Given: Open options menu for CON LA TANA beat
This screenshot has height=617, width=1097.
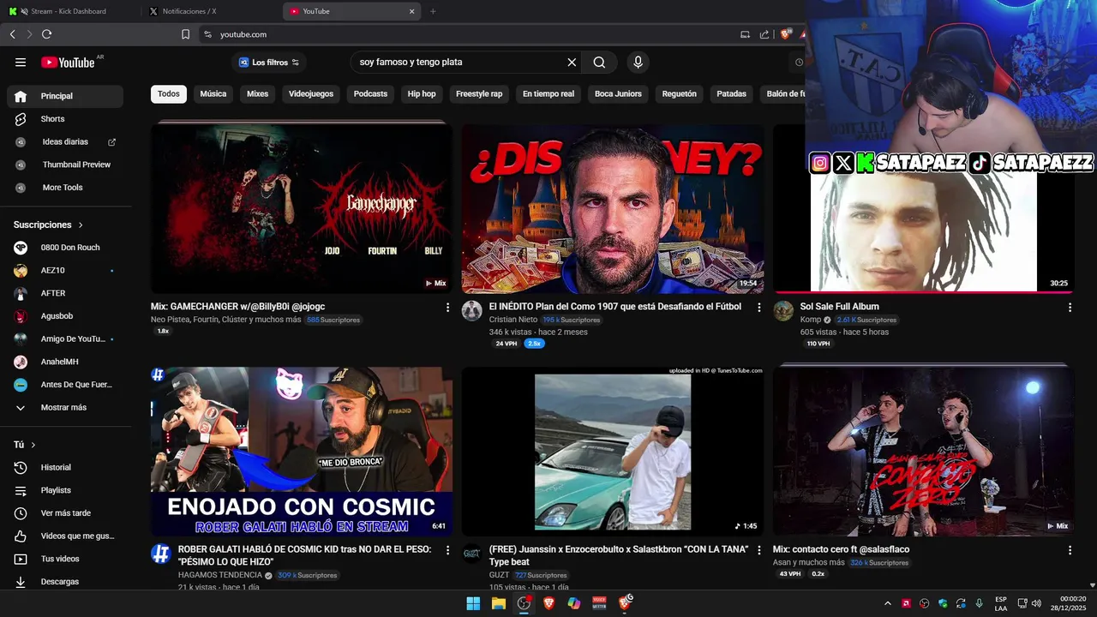Looking at the screenshot, I should point(758,550).
